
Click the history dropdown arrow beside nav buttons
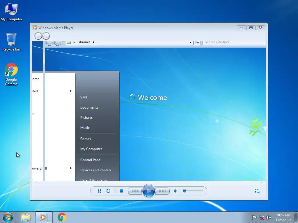tap(64, 42)
